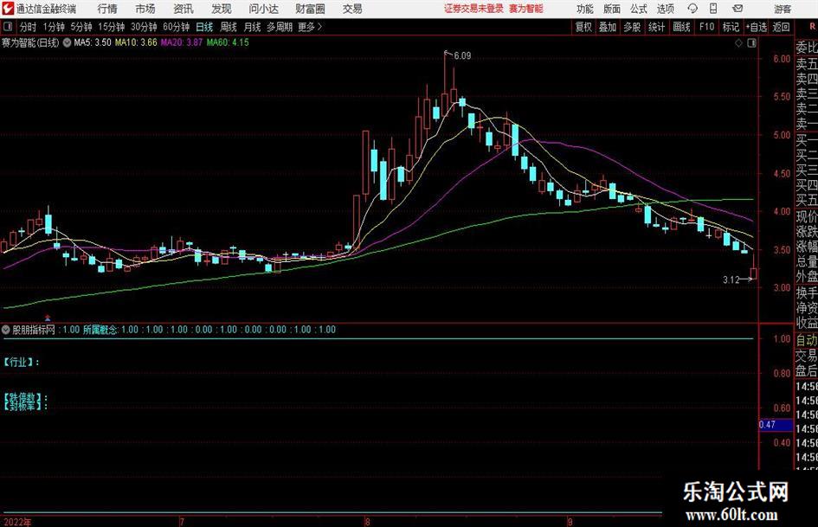The image size is (818, 527).
Task: Switch to 5分钟 period tab
Action: point(81,27)
